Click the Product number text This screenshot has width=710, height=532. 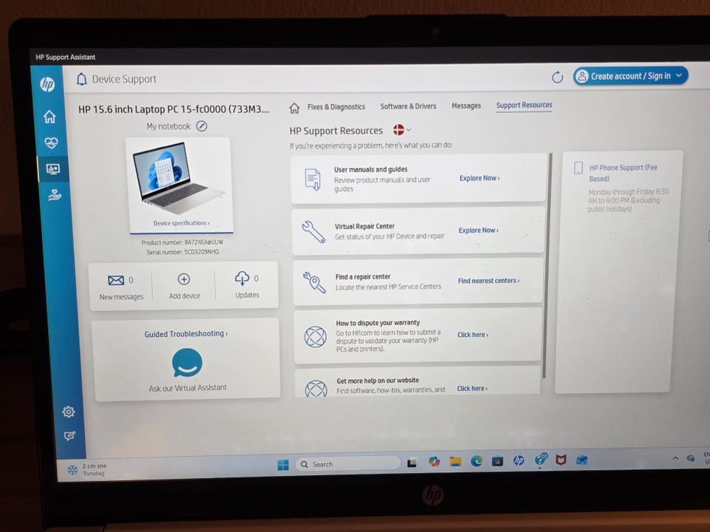pyautogui.click(x=182, y=242)
